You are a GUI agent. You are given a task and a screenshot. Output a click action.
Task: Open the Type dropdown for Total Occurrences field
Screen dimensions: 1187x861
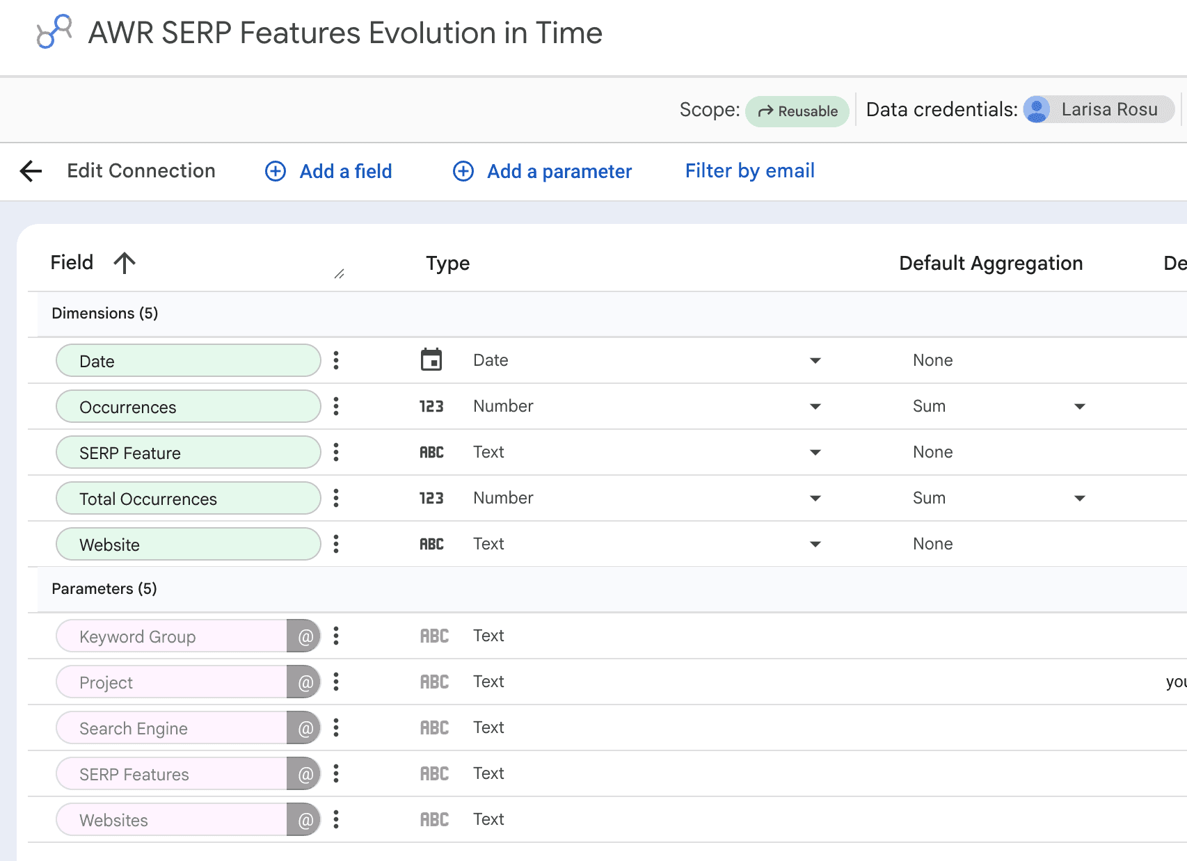click(815, 498)
